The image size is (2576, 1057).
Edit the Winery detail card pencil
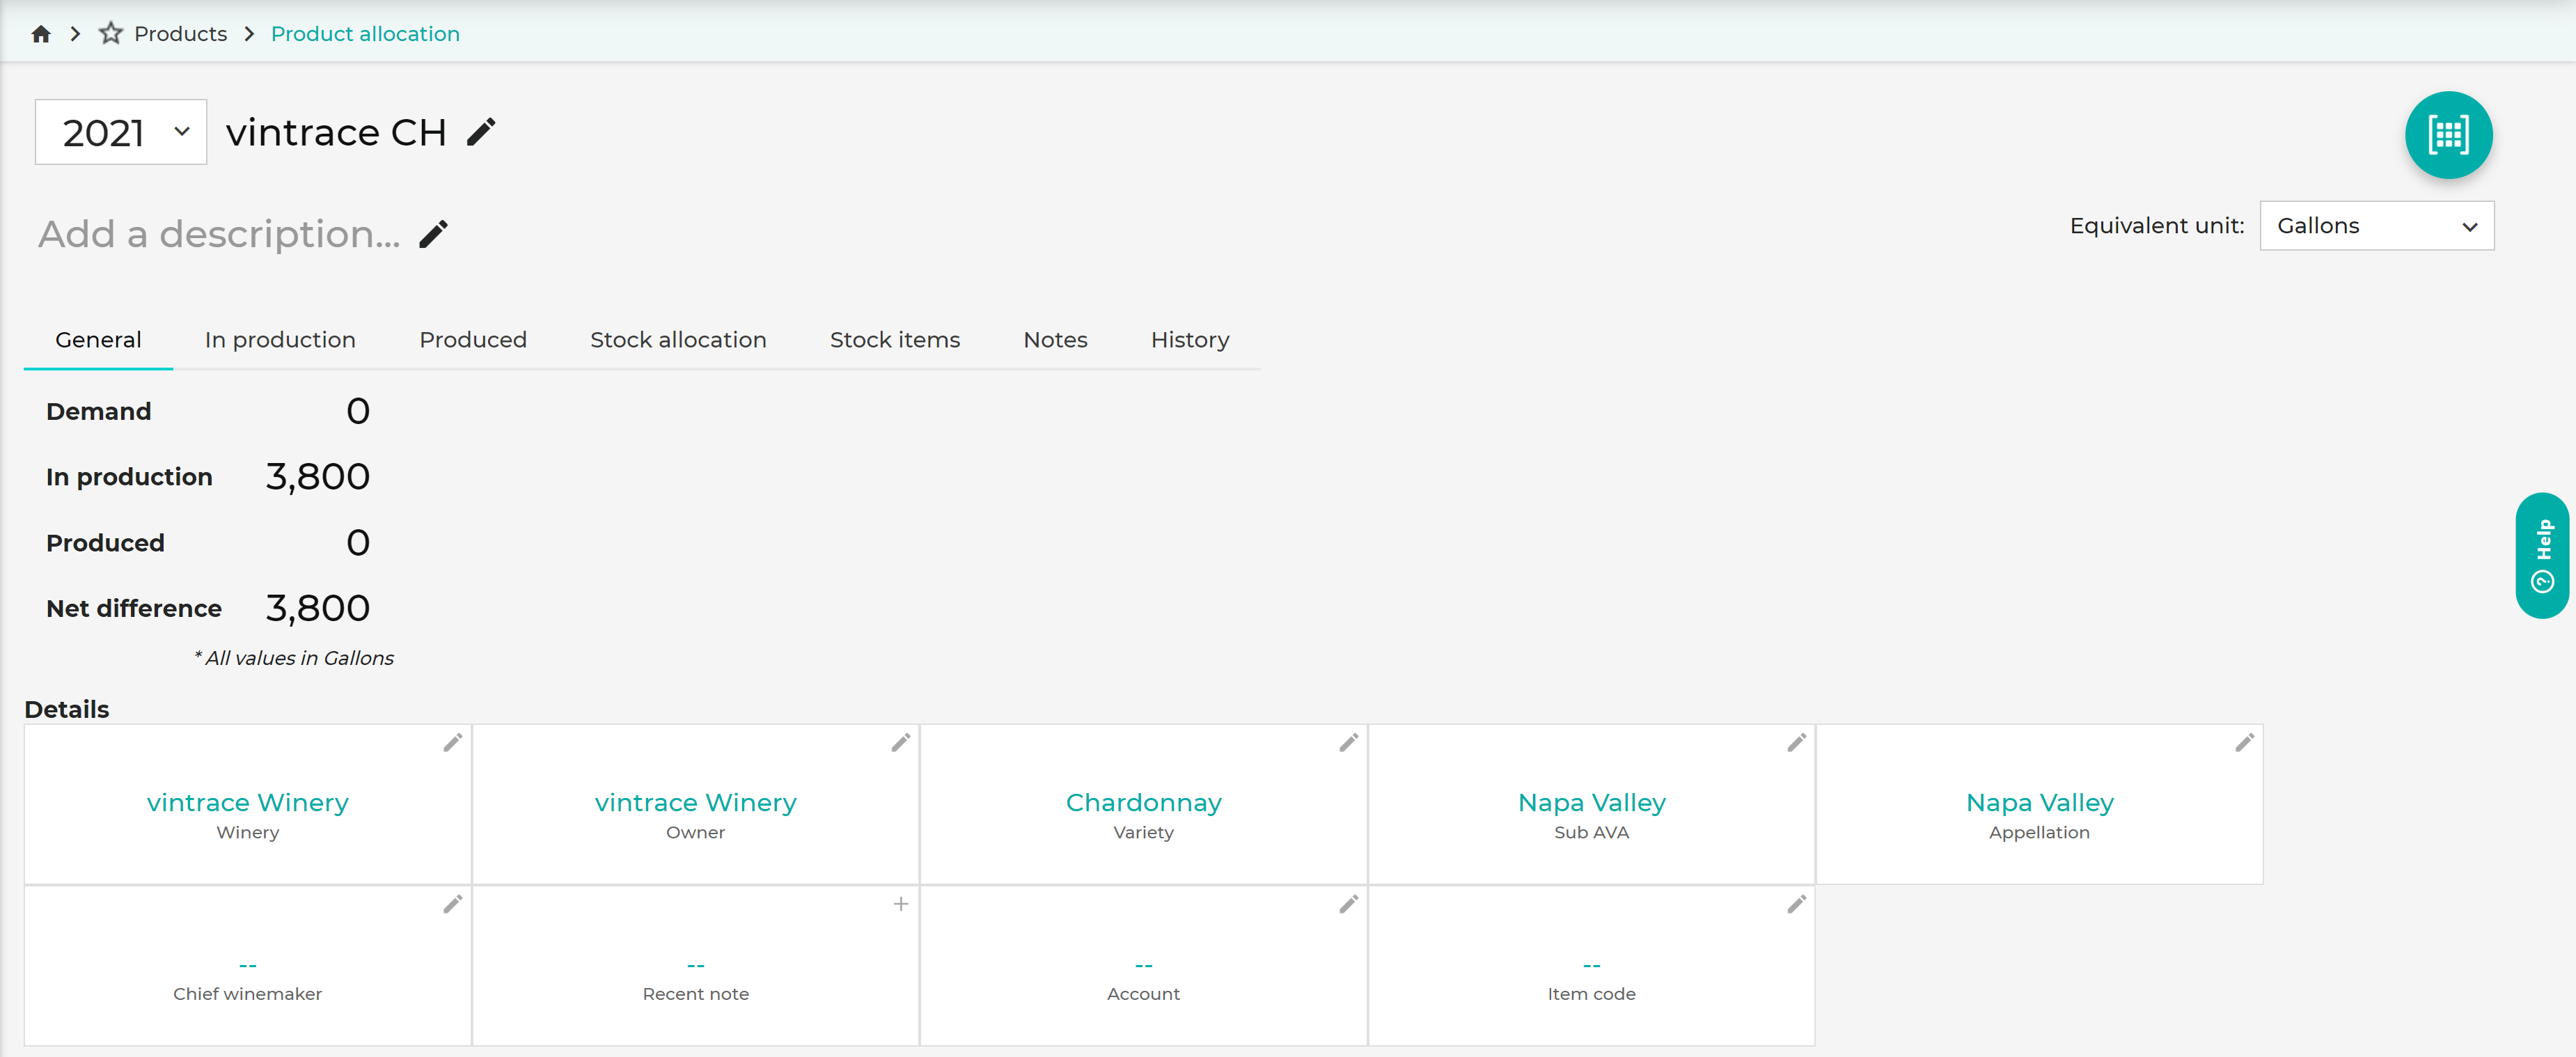(x=453, y=742)
